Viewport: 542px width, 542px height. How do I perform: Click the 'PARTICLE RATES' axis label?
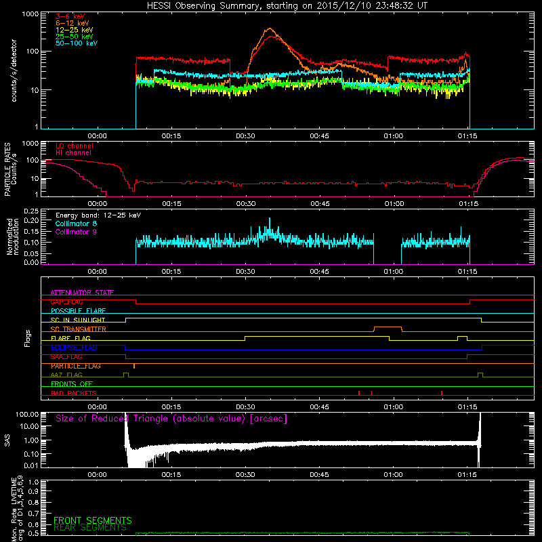click(7, 169)
